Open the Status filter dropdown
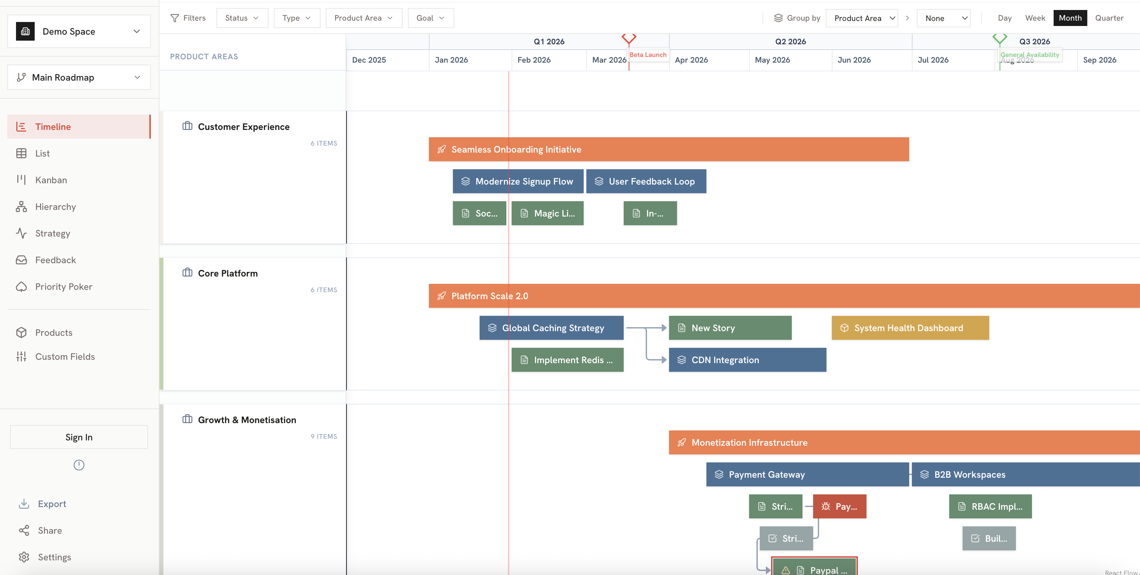 click(x=242, y=18)
